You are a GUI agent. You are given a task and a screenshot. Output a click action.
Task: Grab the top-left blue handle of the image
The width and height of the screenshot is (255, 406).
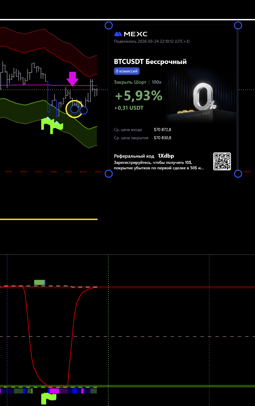pyautogui.click(x=108, y=25)
